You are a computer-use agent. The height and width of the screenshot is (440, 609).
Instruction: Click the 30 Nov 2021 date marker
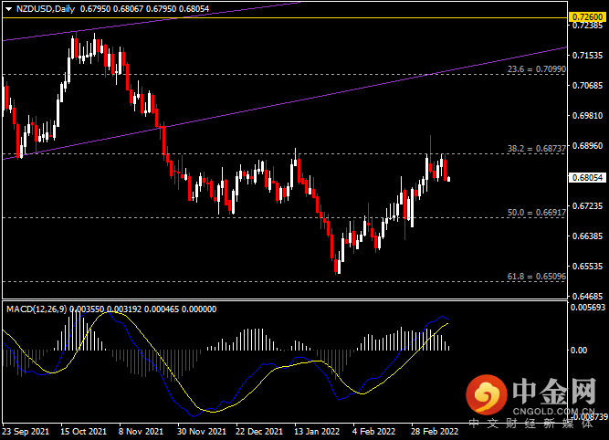pos(202,432)
